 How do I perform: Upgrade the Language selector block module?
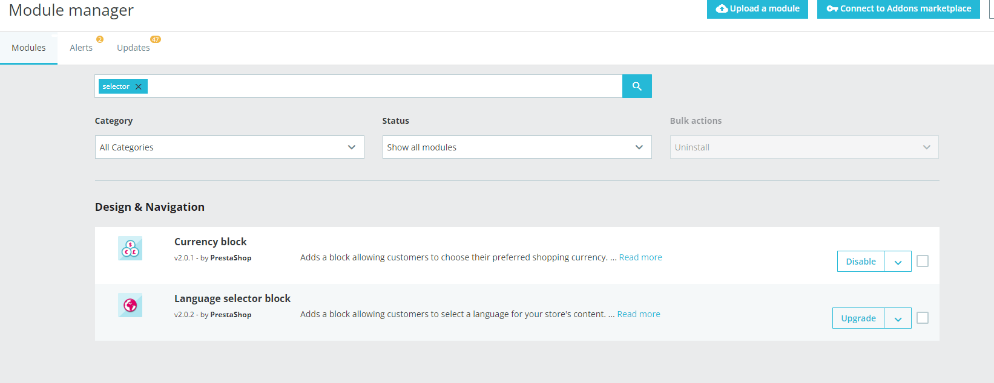[x=858, y=318]
